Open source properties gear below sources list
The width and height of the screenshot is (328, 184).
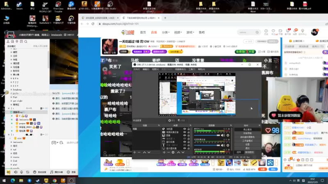(173, 153)
